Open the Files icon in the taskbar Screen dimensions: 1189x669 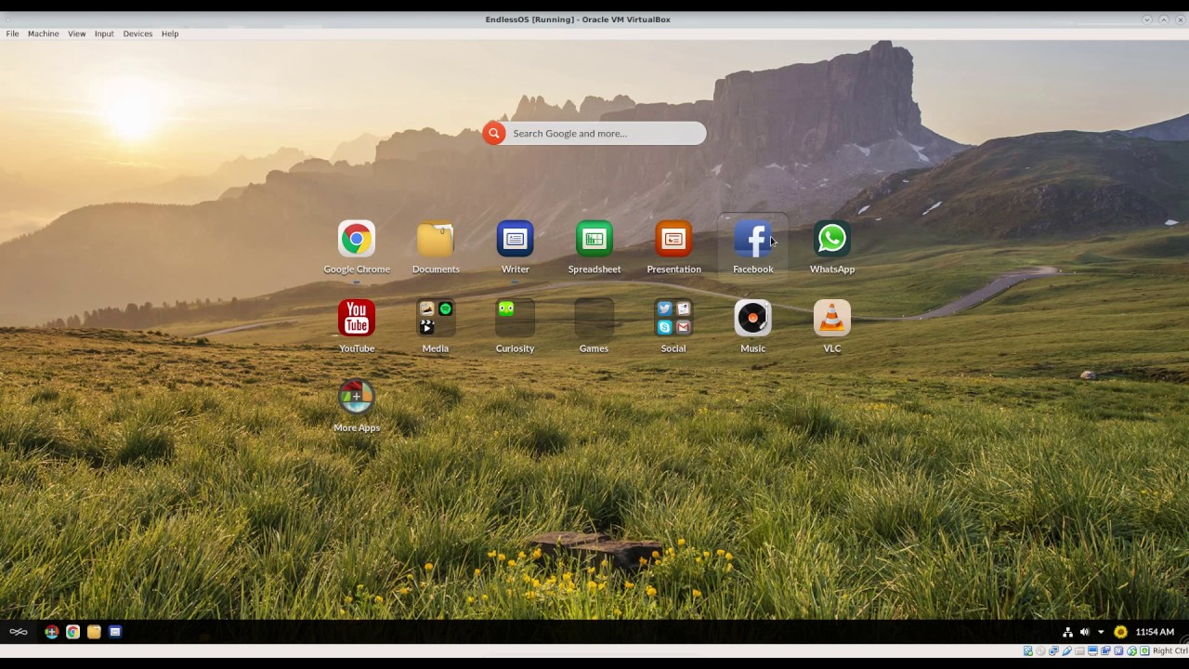point(94,632)
